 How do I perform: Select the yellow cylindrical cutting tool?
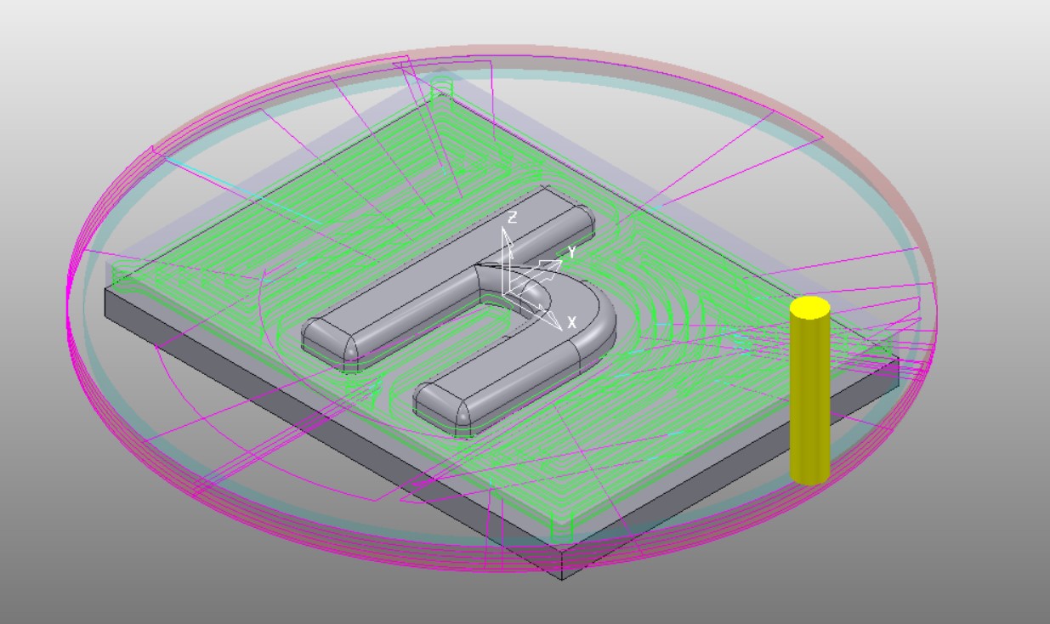click(809, 391)
